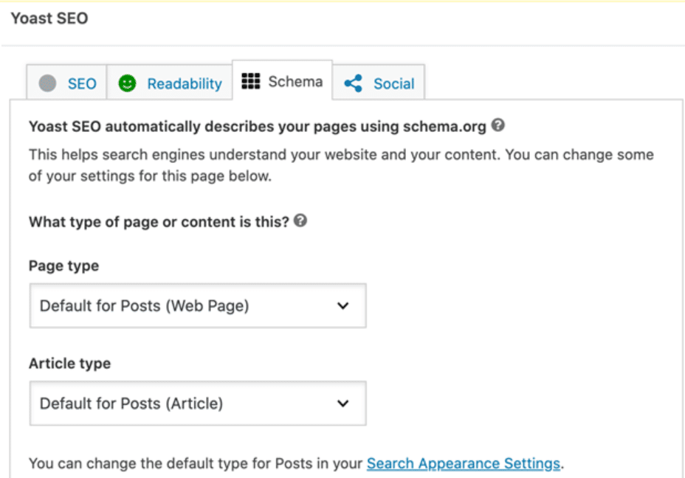Switch to the Readability tab
Image resolution: width=685 pixels, height=478 pixels.
click(184, 83)
